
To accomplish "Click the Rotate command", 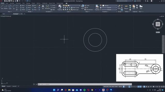I will [x=29, y=5].
